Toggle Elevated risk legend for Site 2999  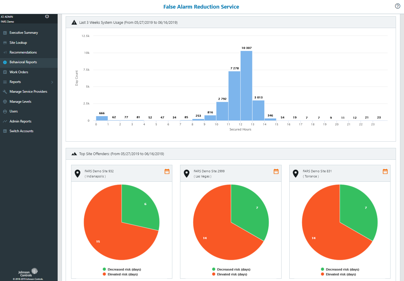(232, 274)
